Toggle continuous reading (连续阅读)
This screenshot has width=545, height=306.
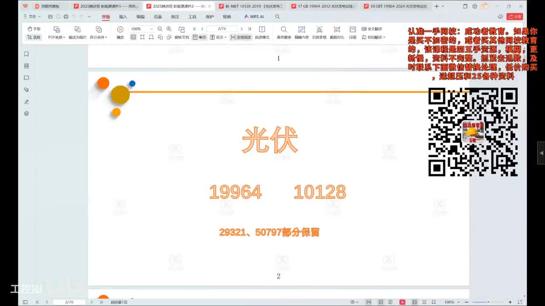point(241,37)
